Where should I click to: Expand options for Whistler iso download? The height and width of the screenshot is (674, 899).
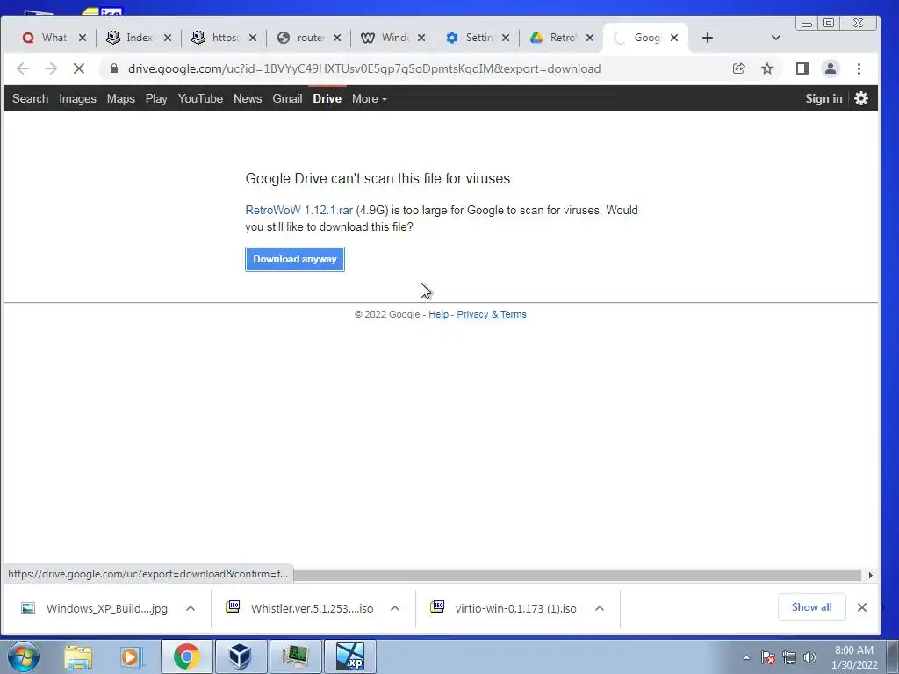(x=395, y=608)
